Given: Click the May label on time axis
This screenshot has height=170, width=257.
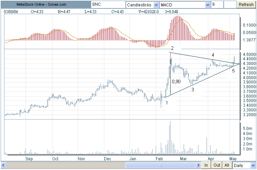Looking at the screenshot, I should [x=233, y=159].
